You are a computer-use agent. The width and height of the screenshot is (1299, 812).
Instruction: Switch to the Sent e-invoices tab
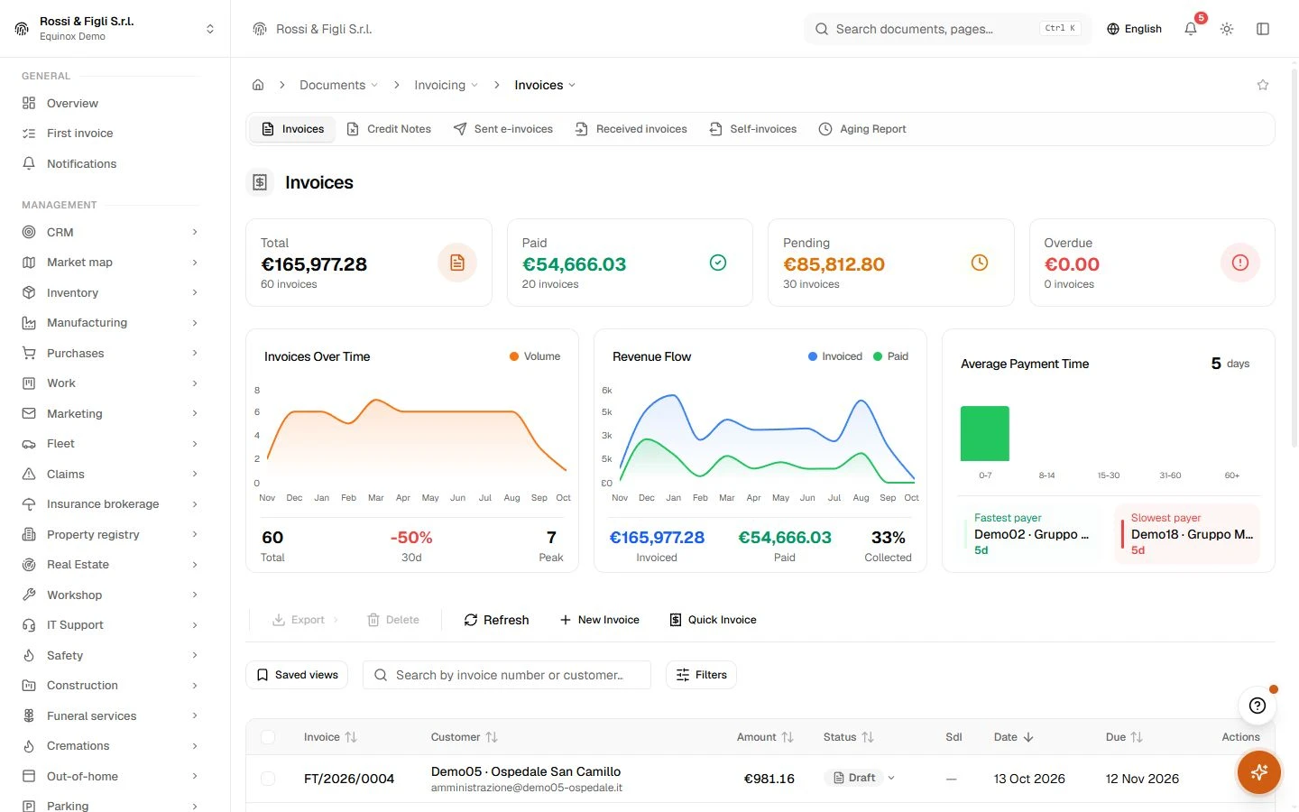coord(503,129)
